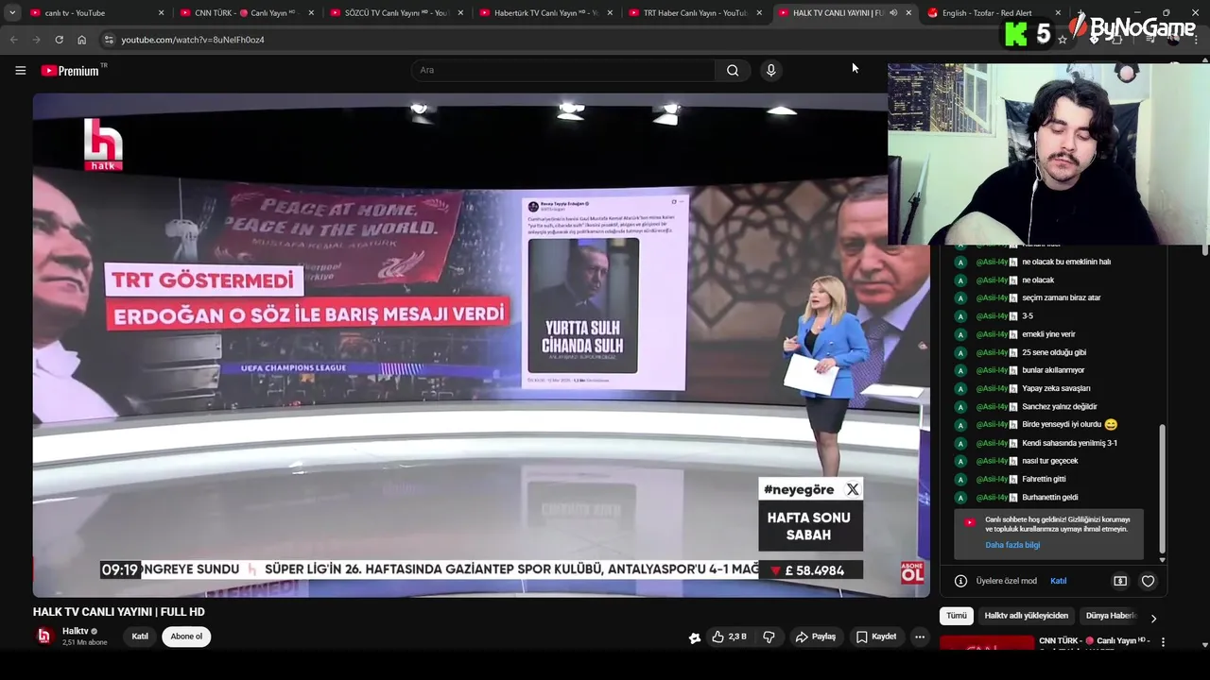The image size is (1210, 680).
Task: Click chat message 'Burhanettin geldi'
Action: pos(1049,497)
